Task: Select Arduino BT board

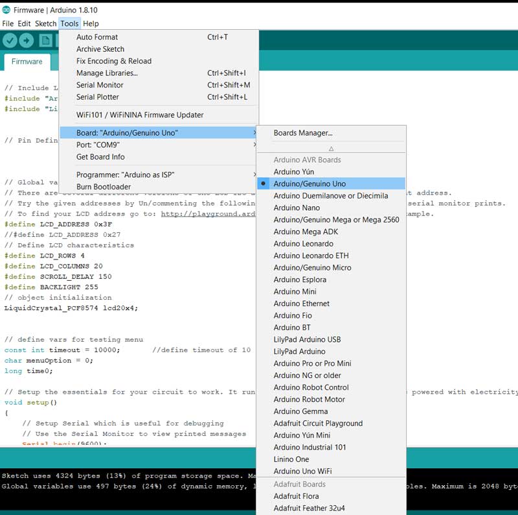Action: (331, 328)
